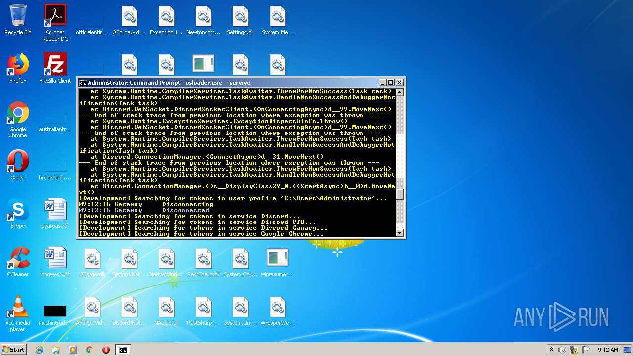633x356 pixels.
Task: Launch Skype from the desktop shortcut
Action: (x=18, y=214)
